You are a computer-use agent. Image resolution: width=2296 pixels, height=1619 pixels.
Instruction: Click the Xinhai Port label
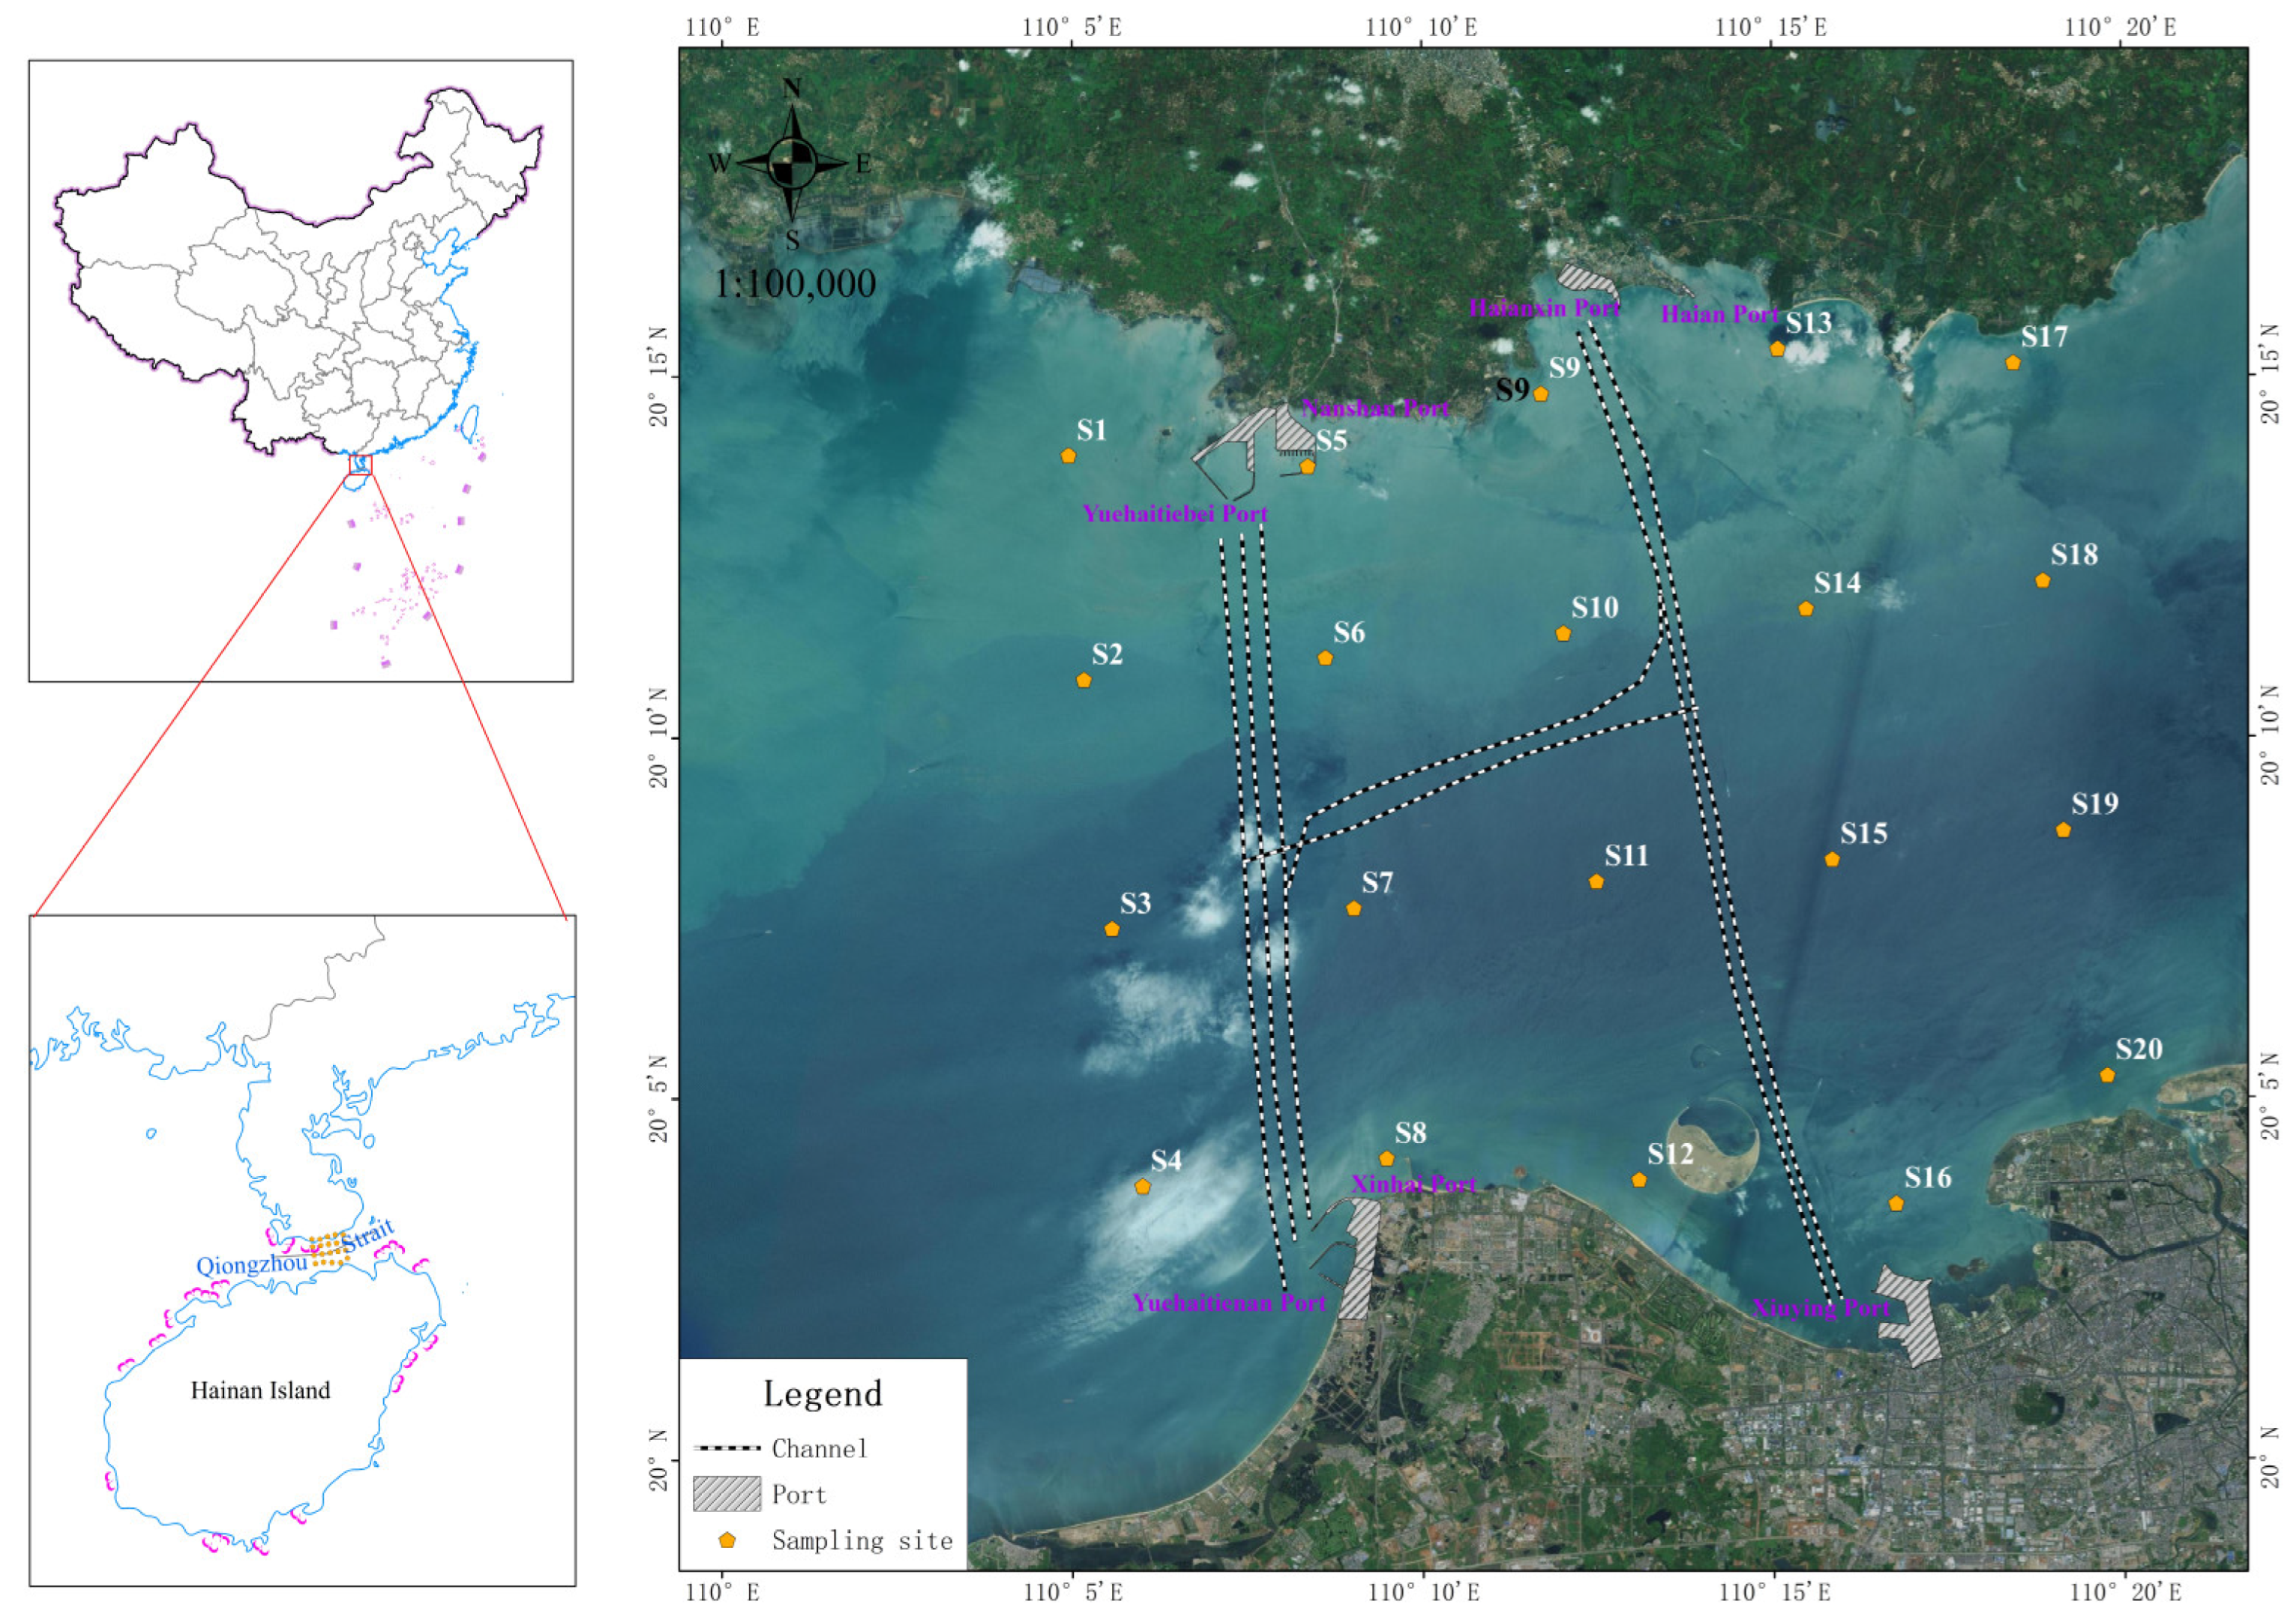coord(1413,1185)
